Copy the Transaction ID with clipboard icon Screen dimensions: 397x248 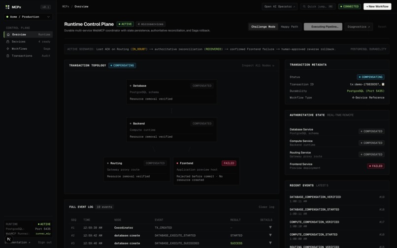point(383,84)
